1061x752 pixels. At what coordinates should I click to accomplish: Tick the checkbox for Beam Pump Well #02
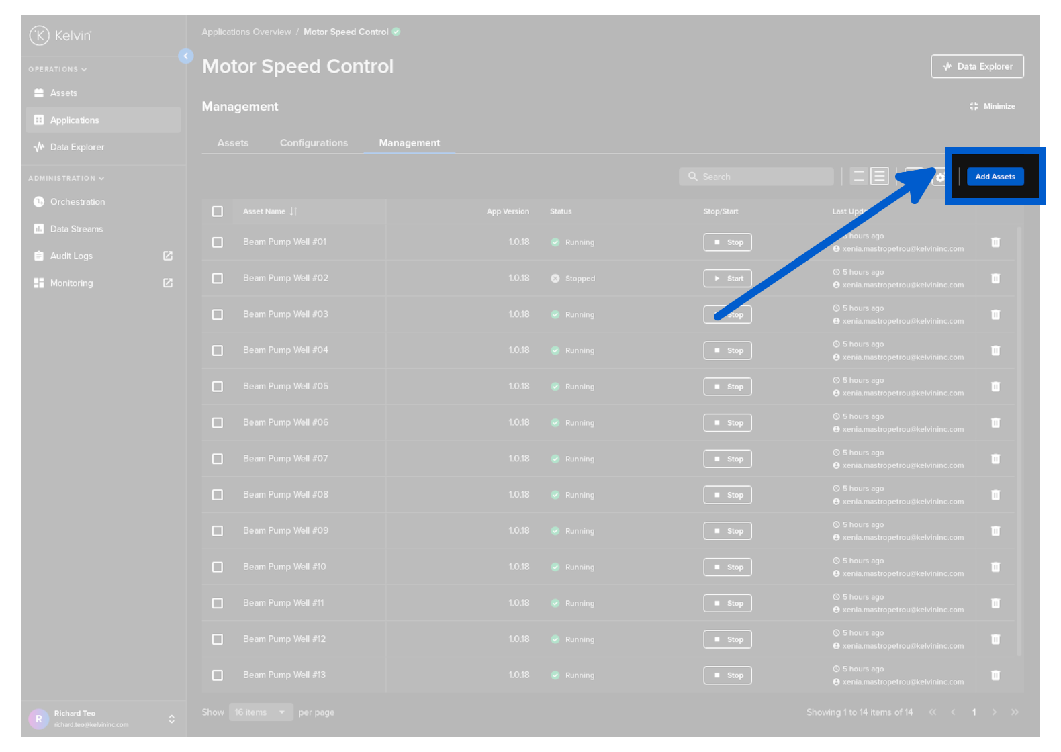(218, 278)
